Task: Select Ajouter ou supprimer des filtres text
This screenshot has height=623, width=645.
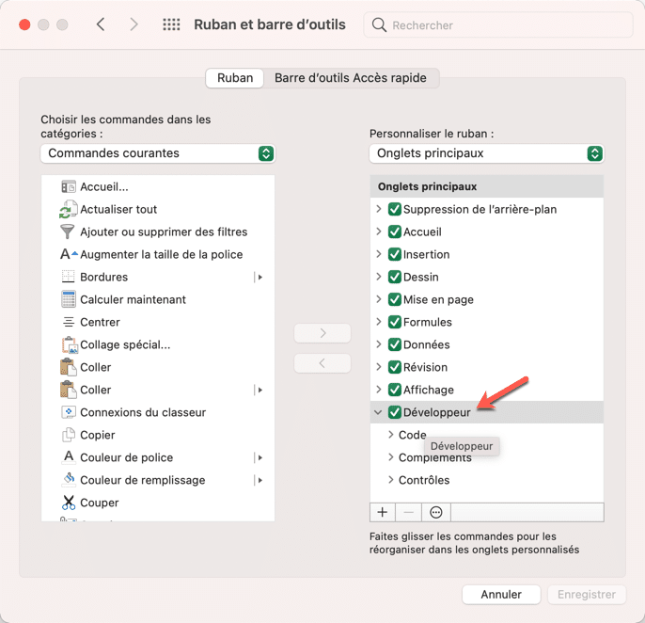Action: pyautogui.click(x=164, y=232)
